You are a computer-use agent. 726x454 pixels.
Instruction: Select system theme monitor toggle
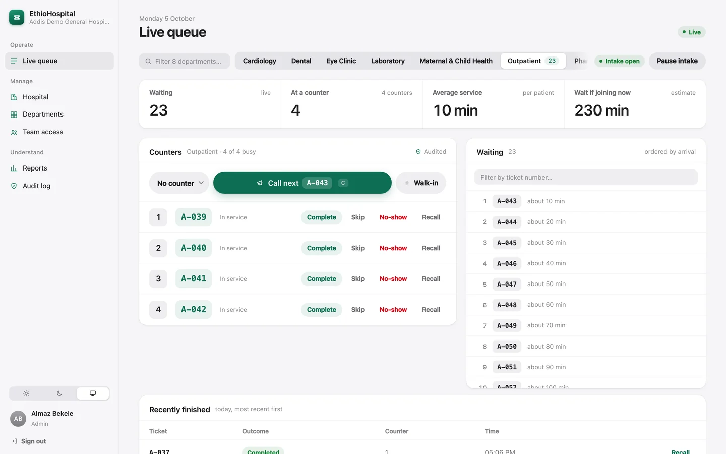93,393
